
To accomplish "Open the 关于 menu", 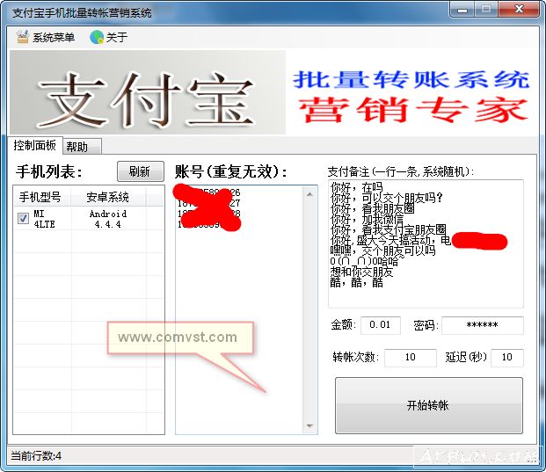I will (x=109, y=37).
